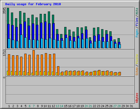140x109 pixels.
Task: Click day 2 on the x-axis
Action: (13, 106)
